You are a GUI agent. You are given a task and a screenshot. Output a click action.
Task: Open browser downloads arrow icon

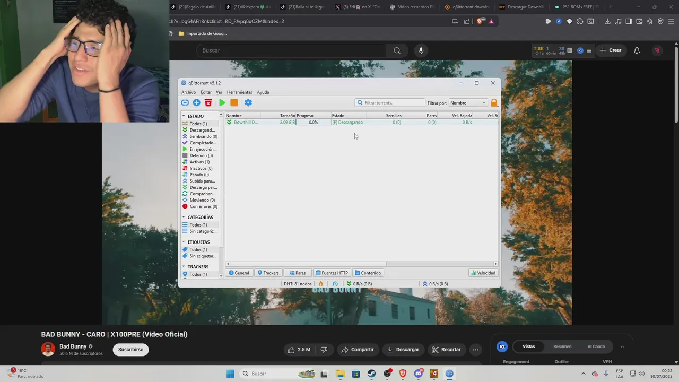pos(607,21)
